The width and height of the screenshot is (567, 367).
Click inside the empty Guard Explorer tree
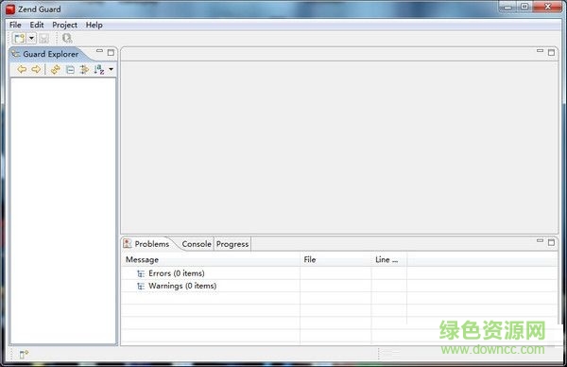click(x=63, y=210)
